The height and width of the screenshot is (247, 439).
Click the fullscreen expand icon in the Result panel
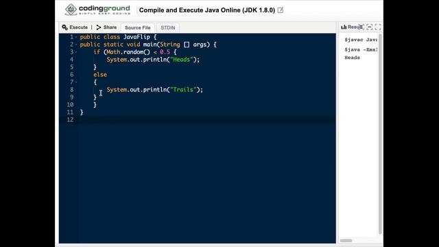pos(378,27)
